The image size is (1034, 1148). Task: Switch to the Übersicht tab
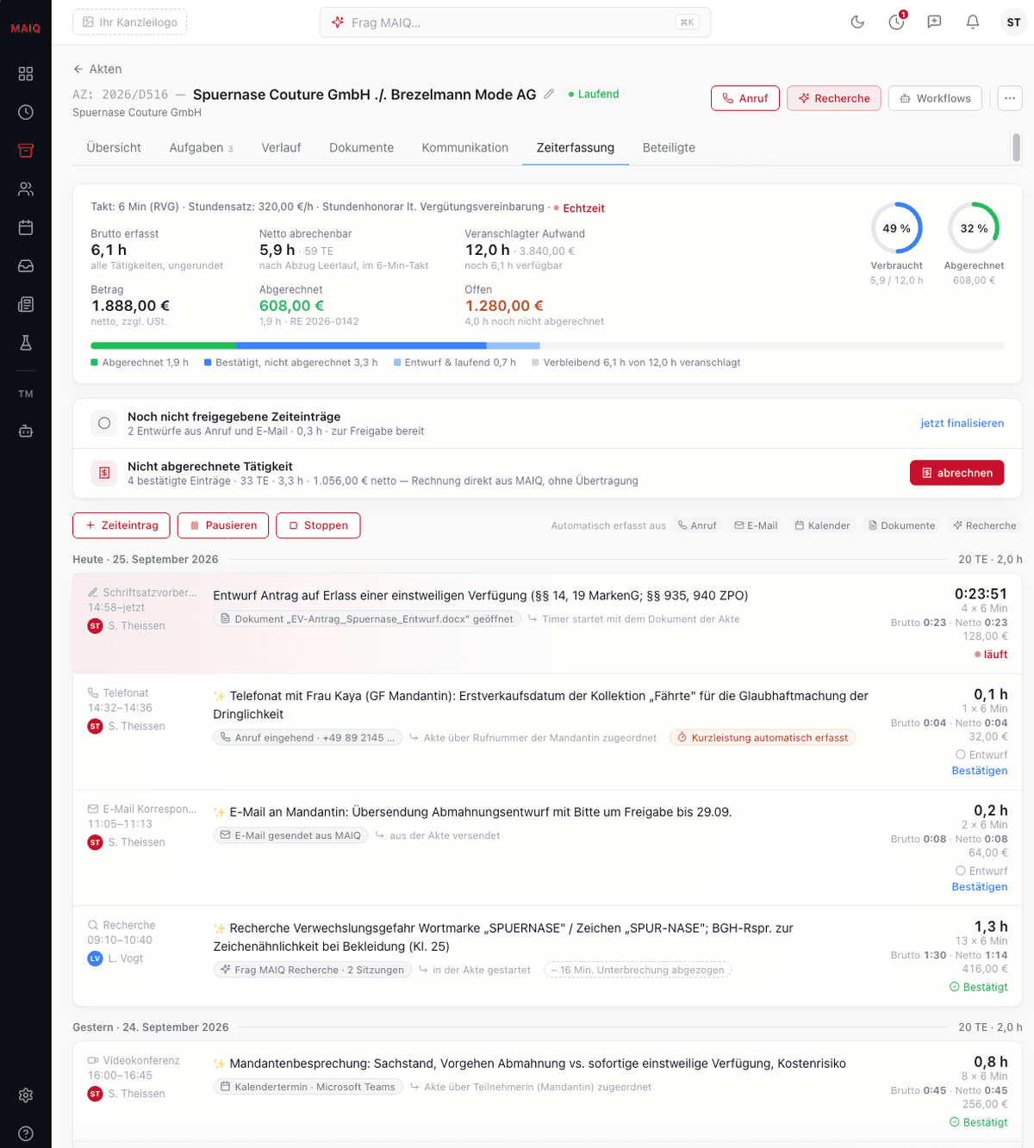tap(114, 148)
